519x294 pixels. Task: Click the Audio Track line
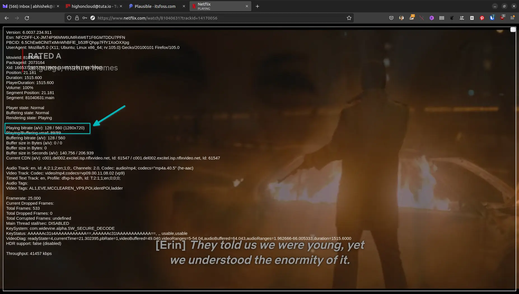[x=100, y=168]
